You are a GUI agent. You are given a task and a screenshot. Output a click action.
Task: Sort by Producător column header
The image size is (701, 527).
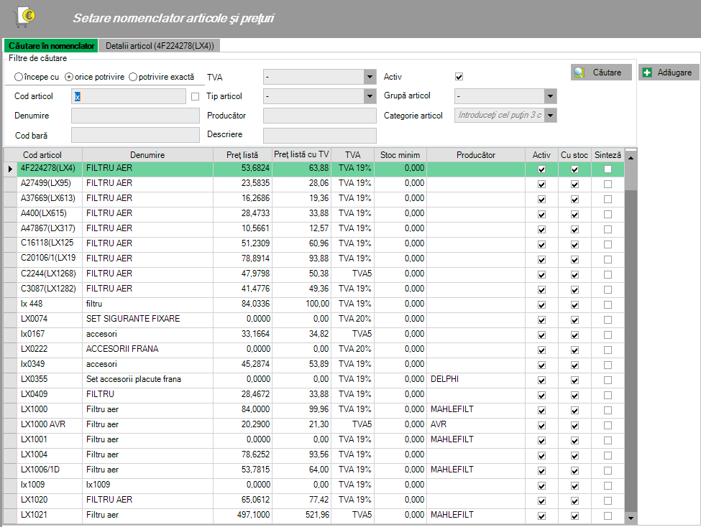click(x=476, y=155)
